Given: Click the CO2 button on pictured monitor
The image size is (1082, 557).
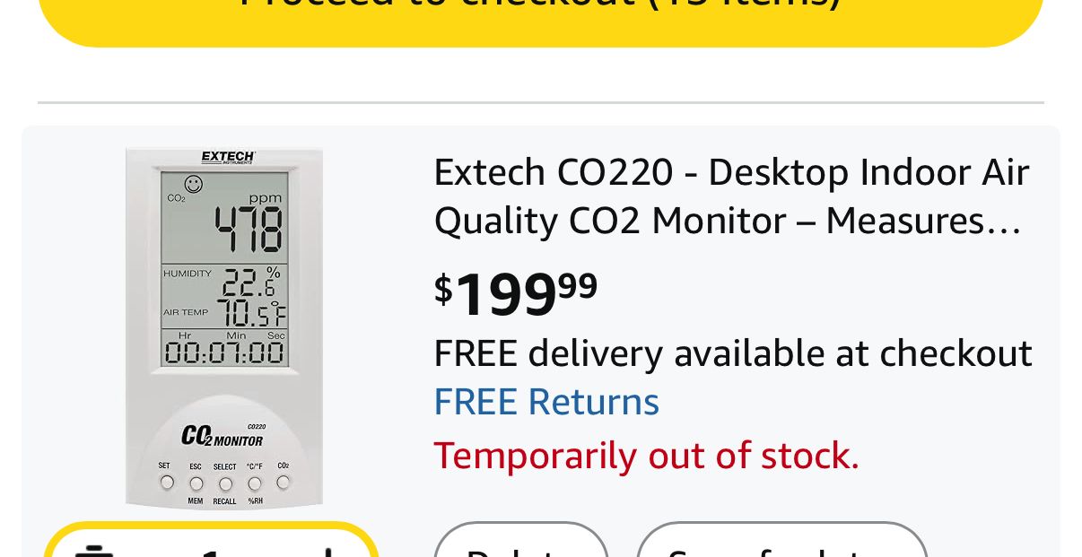Looking at the screenshot, I should pyautogui.click(x=284, y=483).
